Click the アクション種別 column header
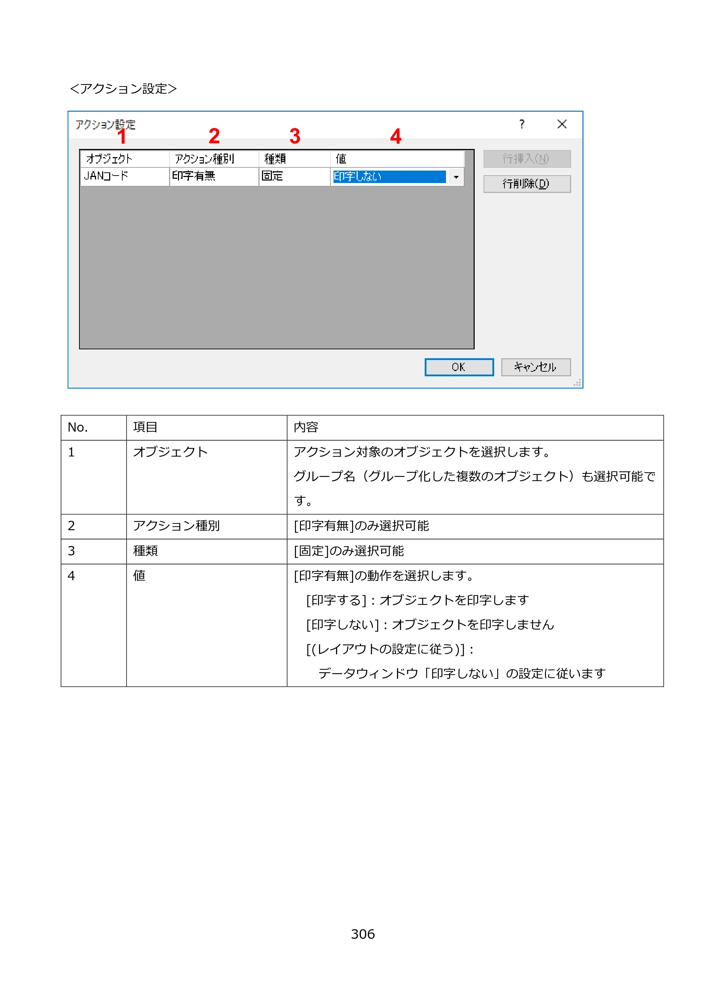This screenshot has height=1003, width=709. pyautogui.click(x=214, y=159)
